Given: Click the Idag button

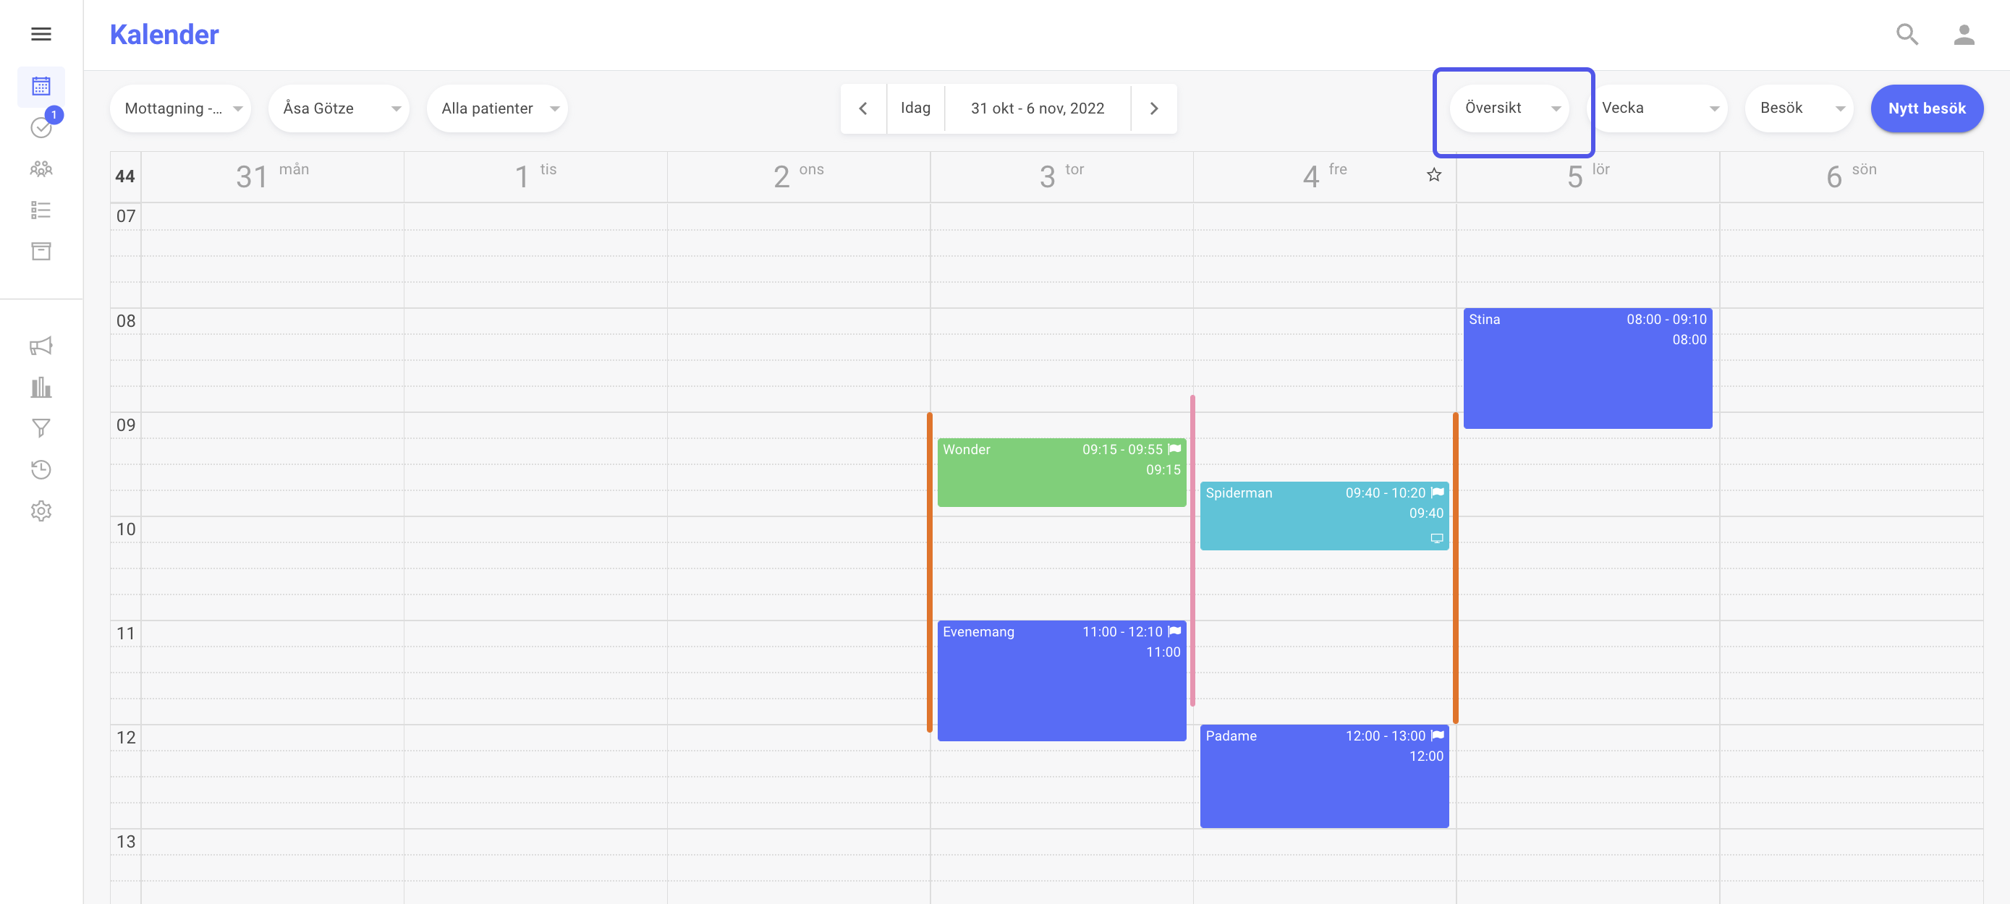Looking at the screenshot, I should [x=915, y=108].
